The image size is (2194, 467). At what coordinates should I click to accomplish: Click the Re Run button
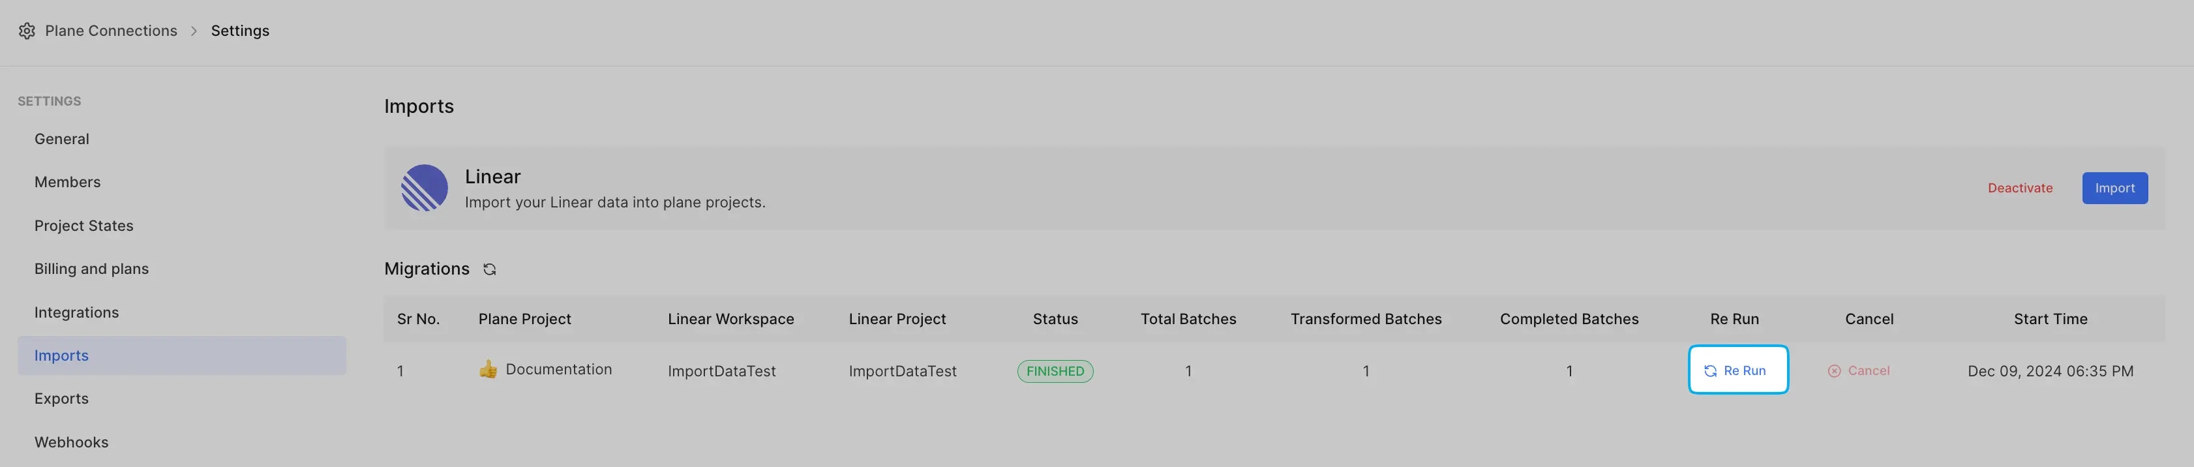point(1737,370)
